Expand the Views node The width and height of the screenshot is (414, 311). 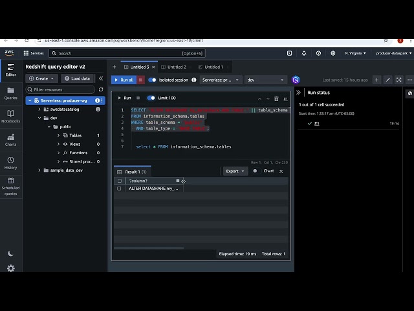pos(58,144)
